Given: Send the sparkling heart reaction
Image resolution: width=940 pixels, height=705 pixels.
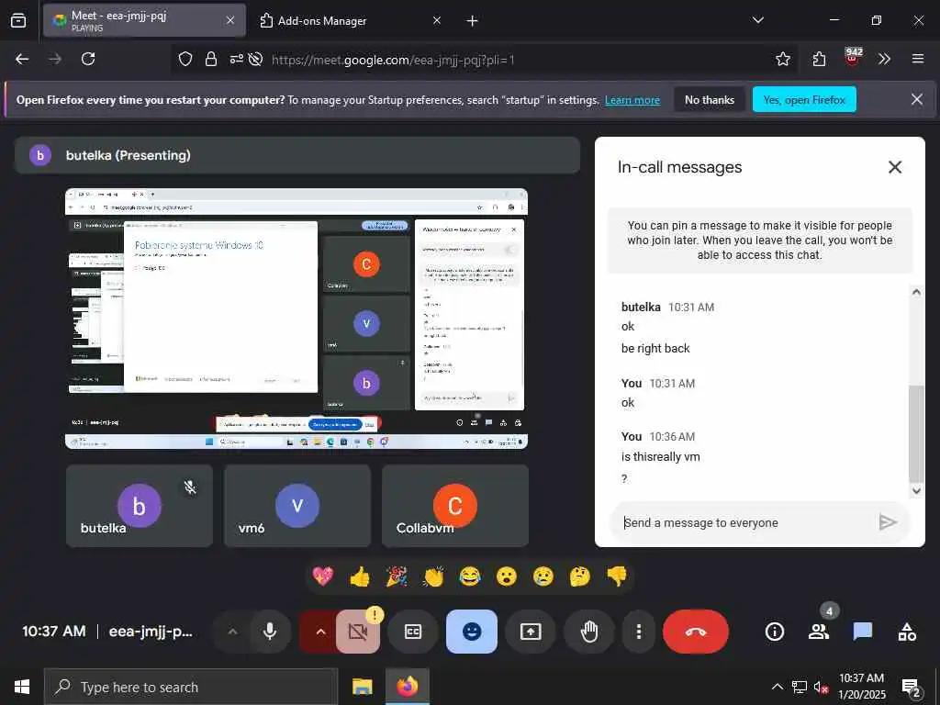Looking at the screenshot, I should [323, 576].
